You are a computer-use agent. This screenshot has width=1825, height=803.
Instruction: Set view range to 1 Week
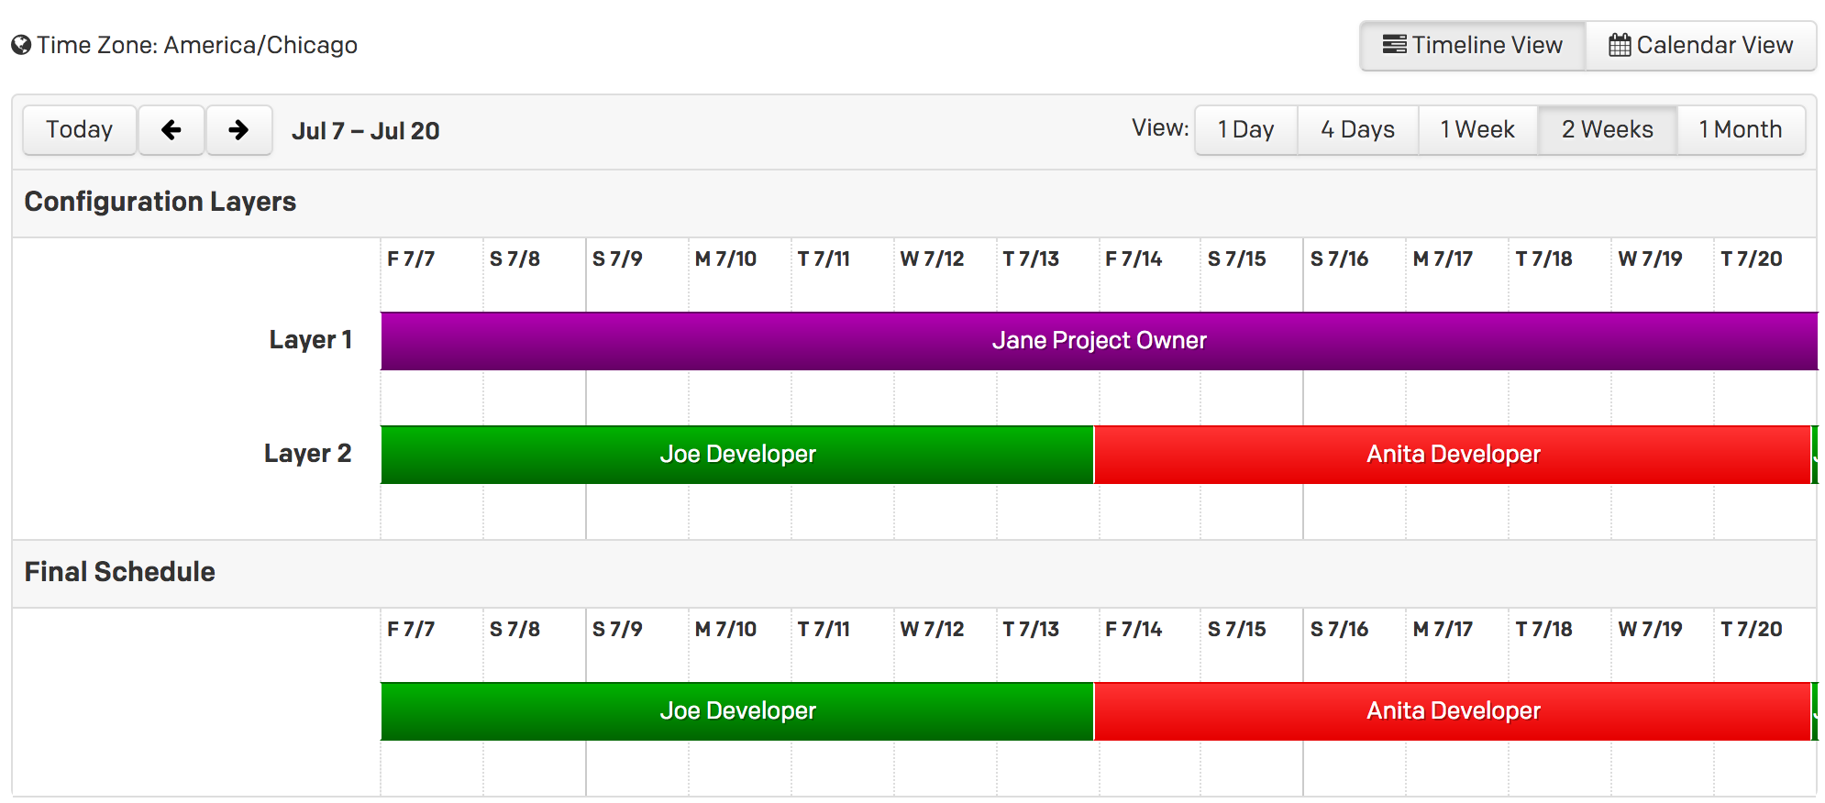[1477, 130]
